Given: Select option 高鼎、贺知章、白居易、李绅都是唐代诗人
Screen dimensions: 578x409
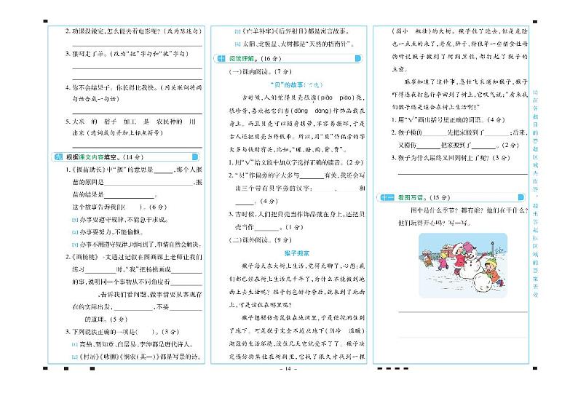Looking at the screenshot, I should point(132,344).
